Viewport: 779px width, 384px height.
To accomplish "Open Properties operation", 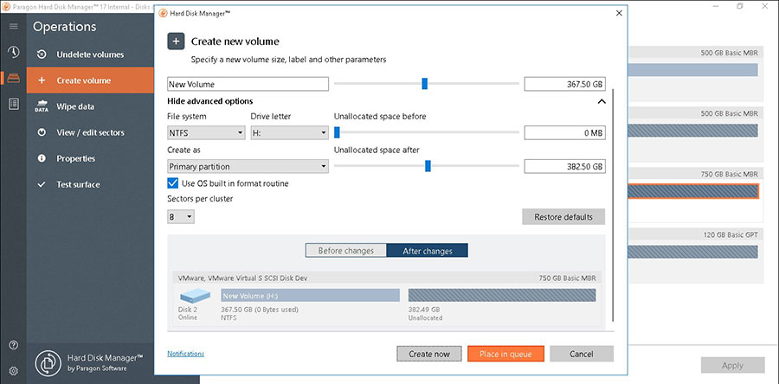I will 90,158.
